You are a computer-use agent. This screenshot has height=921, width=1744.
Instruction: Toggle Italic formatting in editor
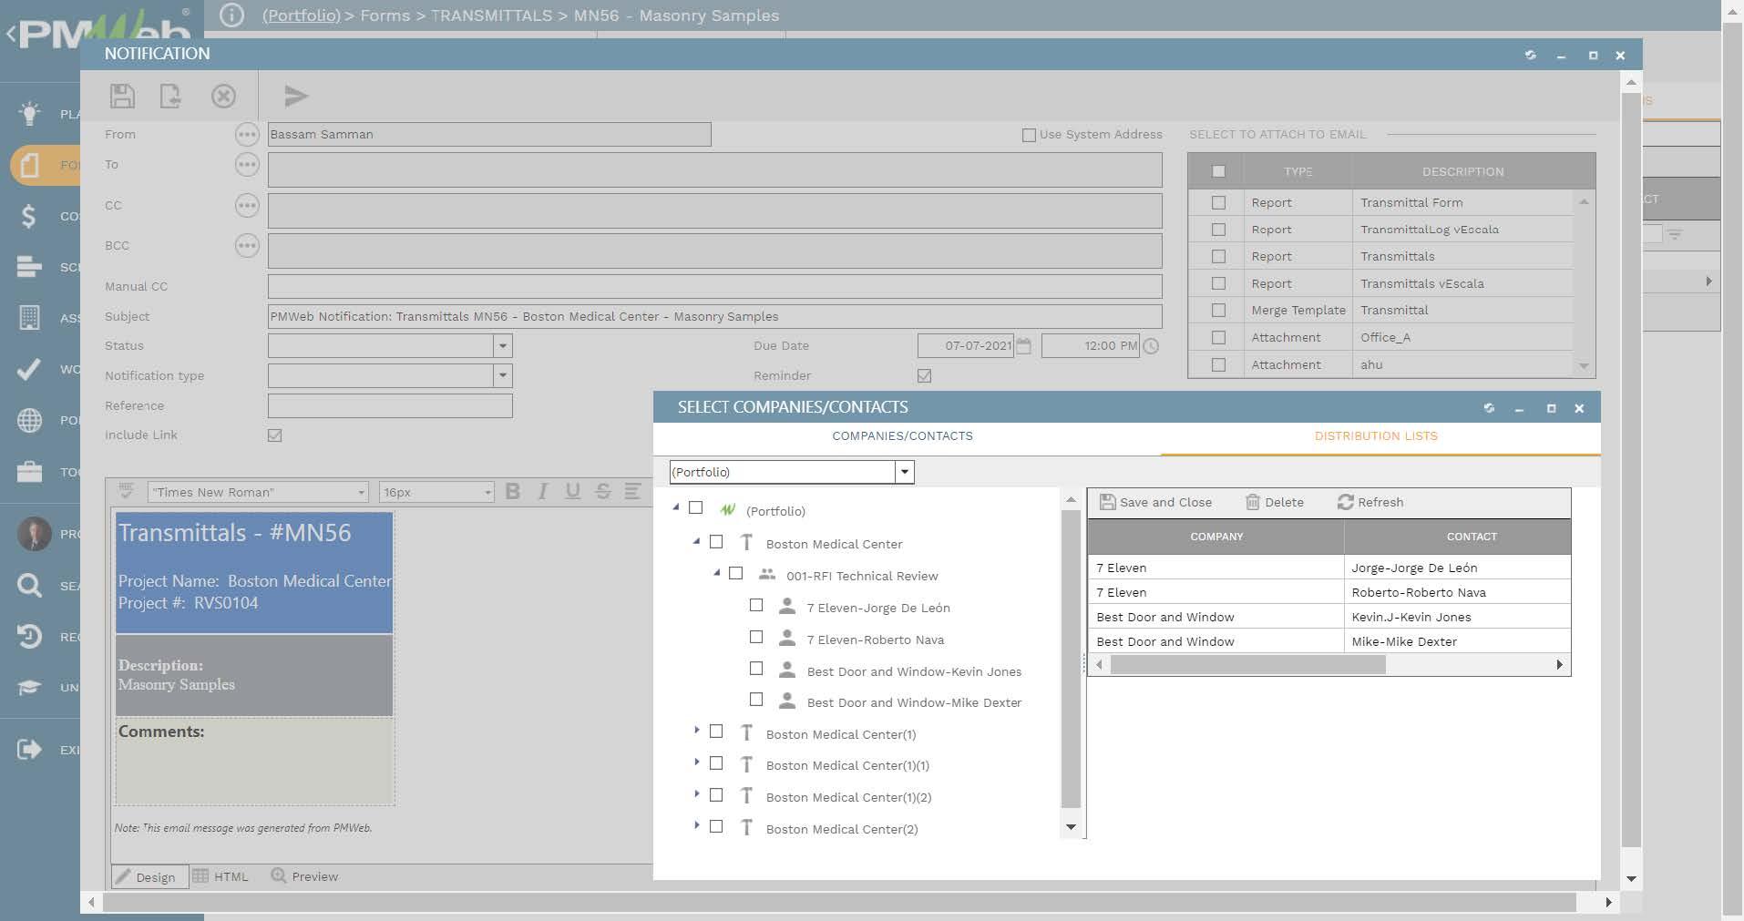[x=542, y=492]
